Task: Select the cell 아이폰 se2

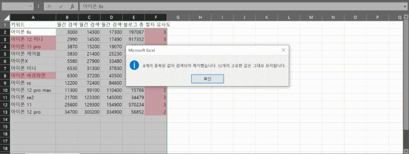Action: pyautogui.click(x=33, y=98)
